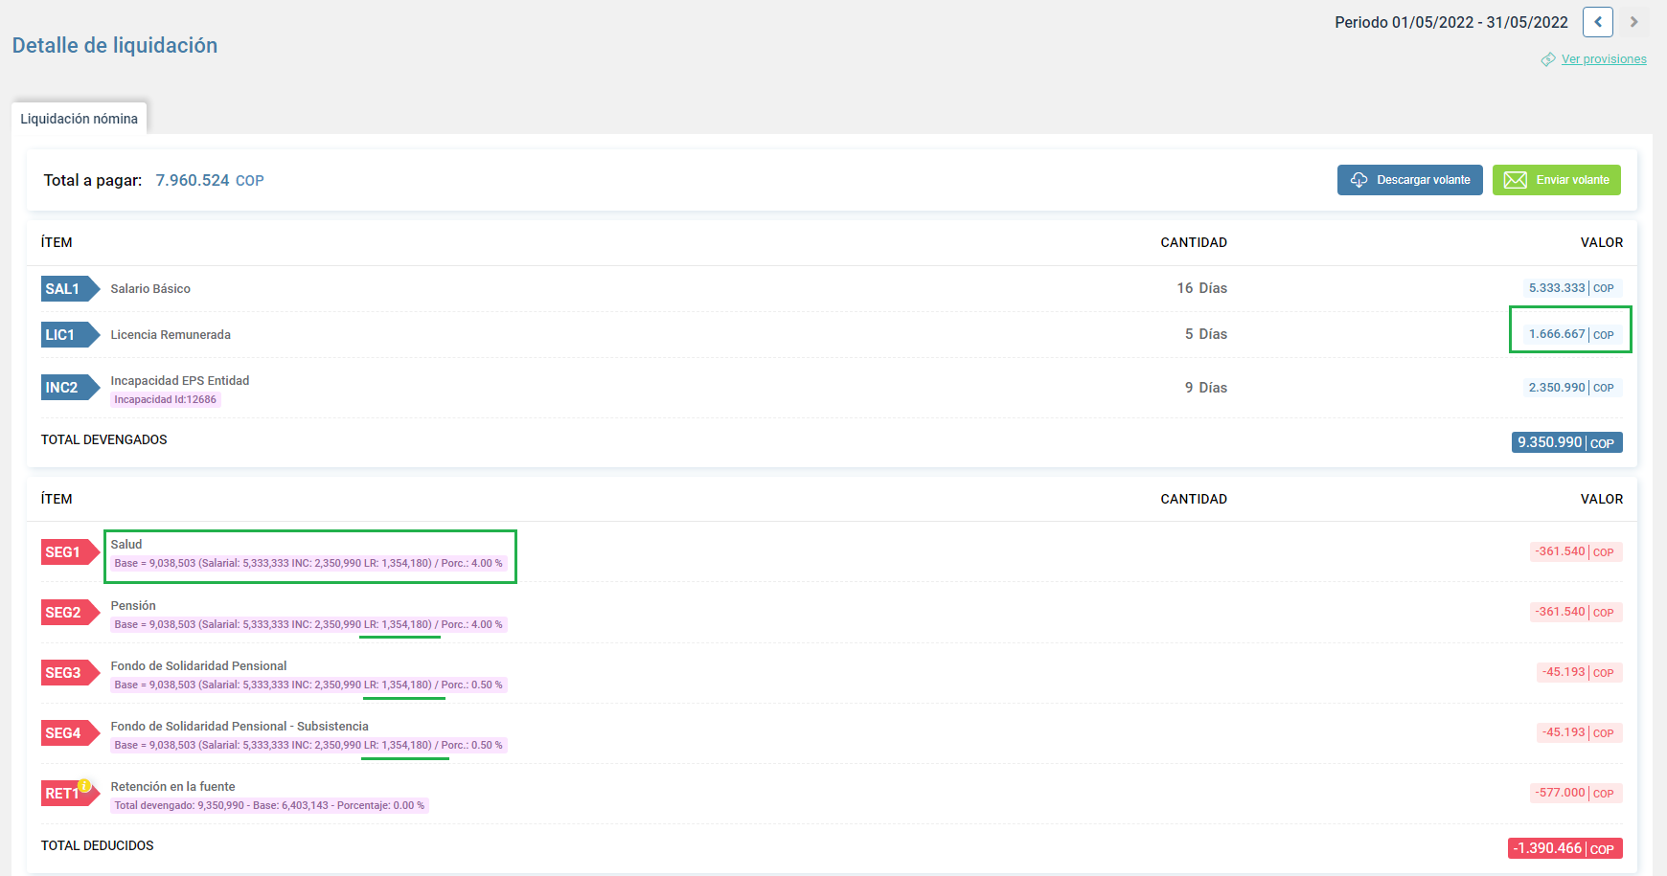Click the Detalle de liquidación heading
Screen dimensions: 1667x876
pyautogui.click(x=115, y=45)
